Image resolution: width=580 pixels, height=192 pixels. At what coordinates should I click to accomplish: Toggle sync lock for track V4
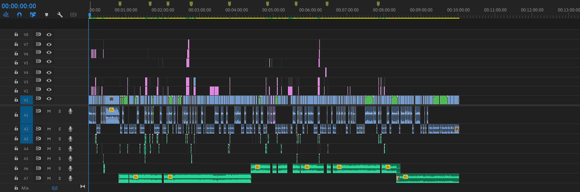coord(39,72)
